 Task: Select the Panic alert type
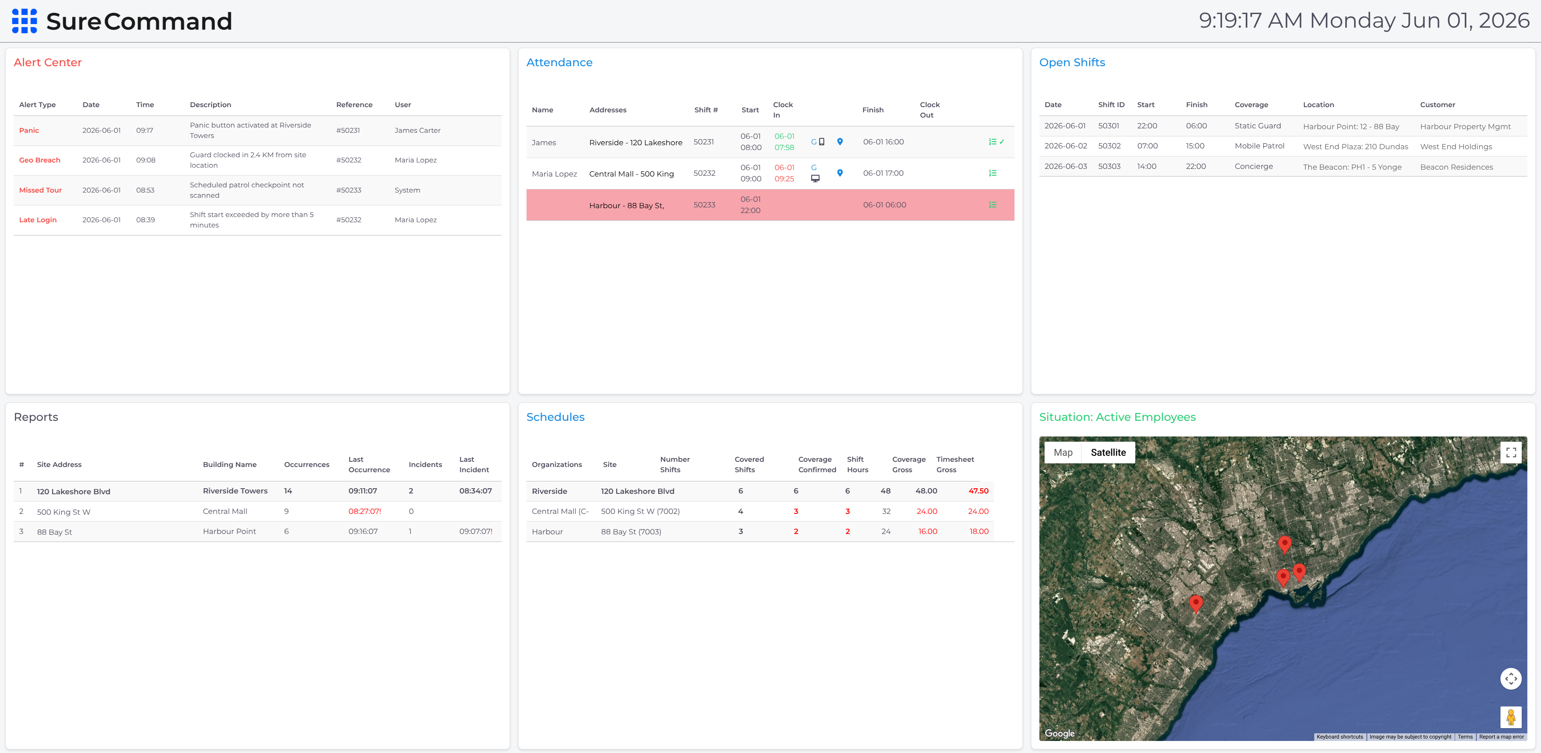[x=29, y=130]
